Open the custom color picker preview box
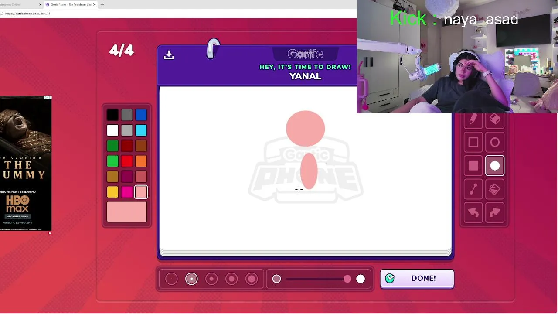 coord(127,212)
